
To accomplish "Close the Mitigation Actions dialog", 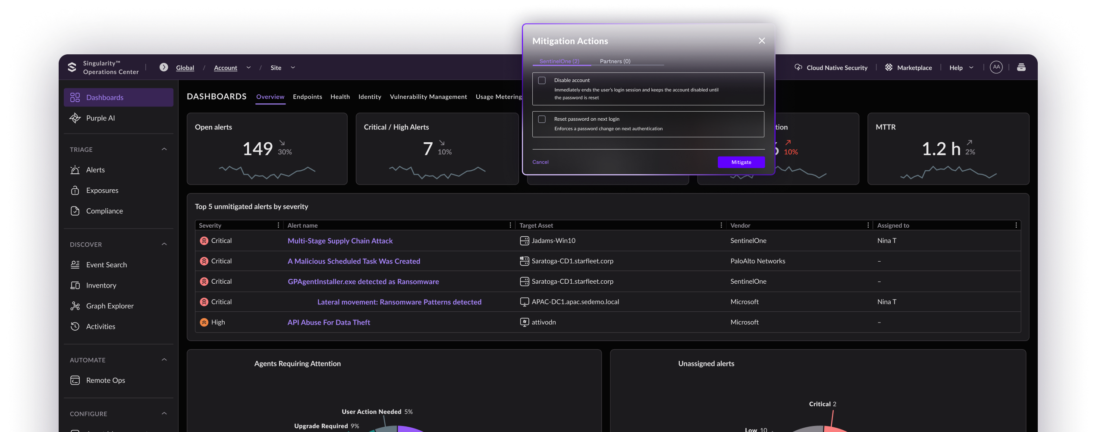I will coord(762,41).
